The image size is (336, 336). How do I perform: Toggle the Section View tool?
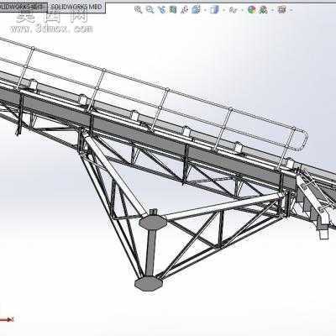[x=173, y=10]
